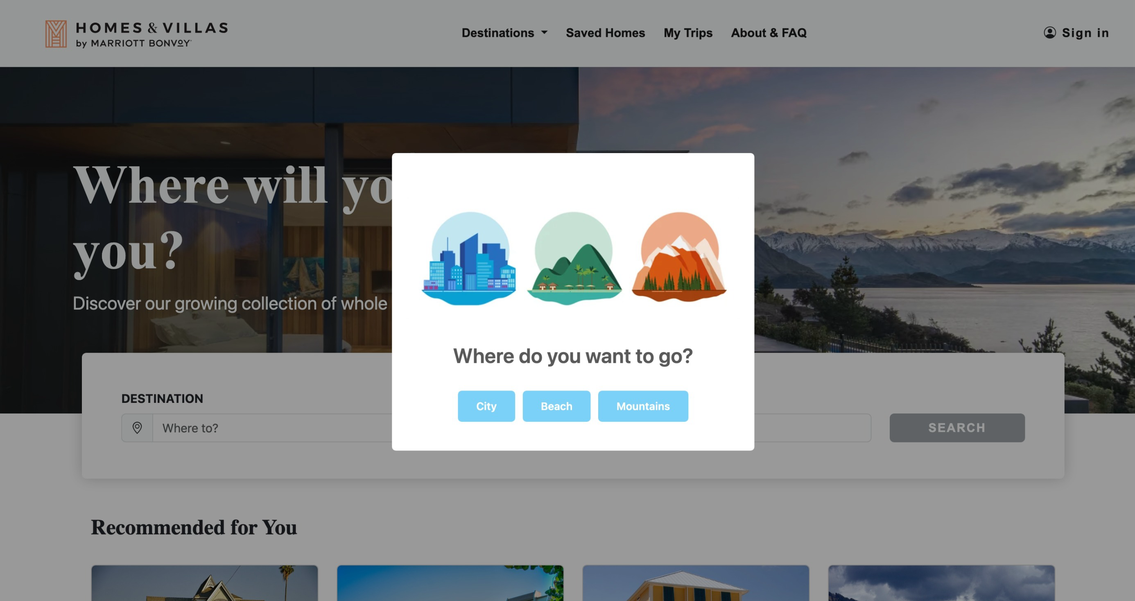Open the first recommended home thumbnail
This screenshot has width=1135, height=601.
[x=204, y=583]
